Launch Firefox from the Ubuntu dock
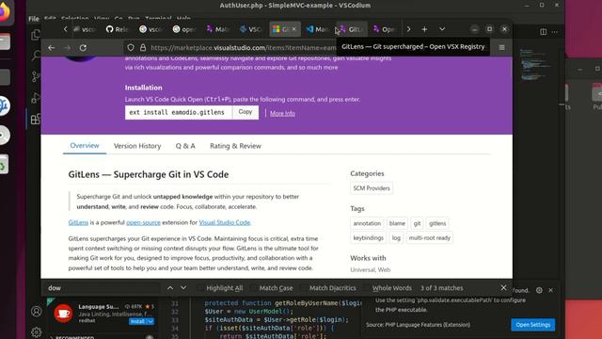The height and width of the screenshot is (339, 602). pos(4,11)
